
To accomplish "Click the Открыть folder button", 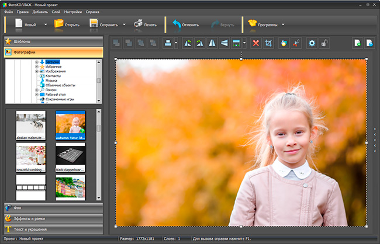I will 67,25.
